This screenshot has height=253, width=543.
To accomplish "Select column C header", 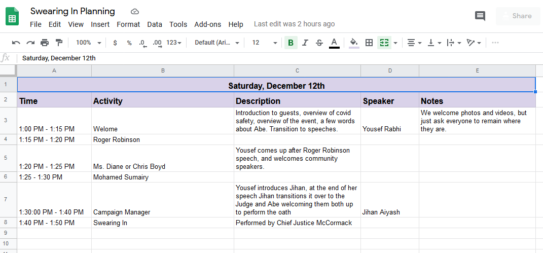I will point(297,70).
